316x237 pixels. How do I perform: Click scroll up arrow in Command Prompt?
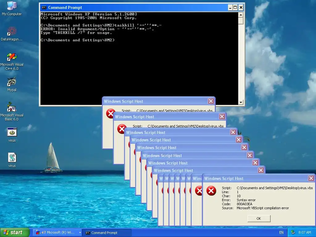[x=241, y=15]
